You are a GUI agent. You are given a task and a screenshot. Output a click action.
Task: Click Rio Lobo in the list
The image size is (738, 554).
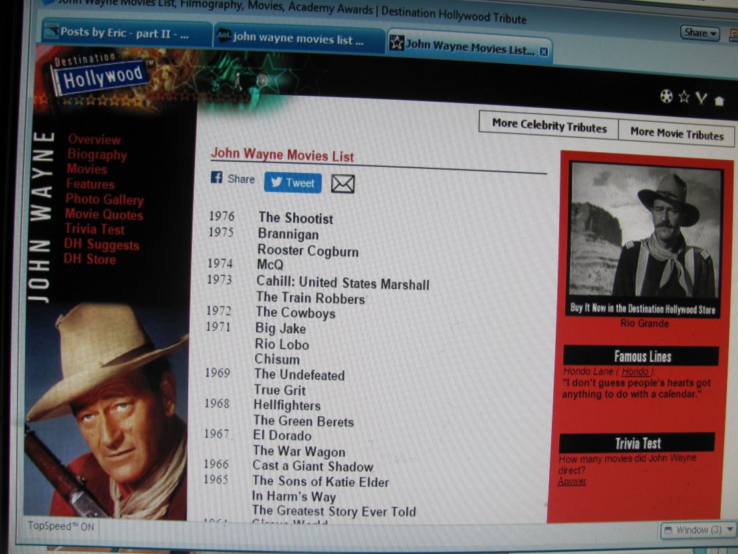(282, 344)
